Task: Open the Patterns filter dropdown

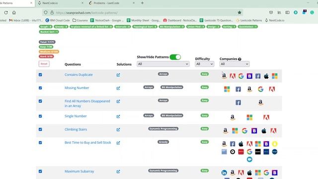Action: coord(163,64)
